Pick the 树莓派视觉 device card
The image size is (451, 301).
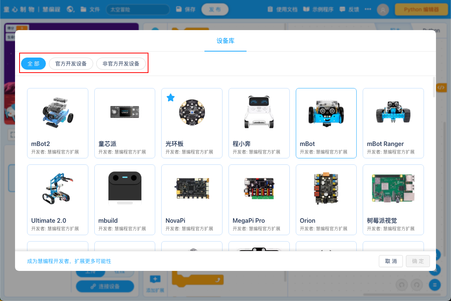[393, 200]
